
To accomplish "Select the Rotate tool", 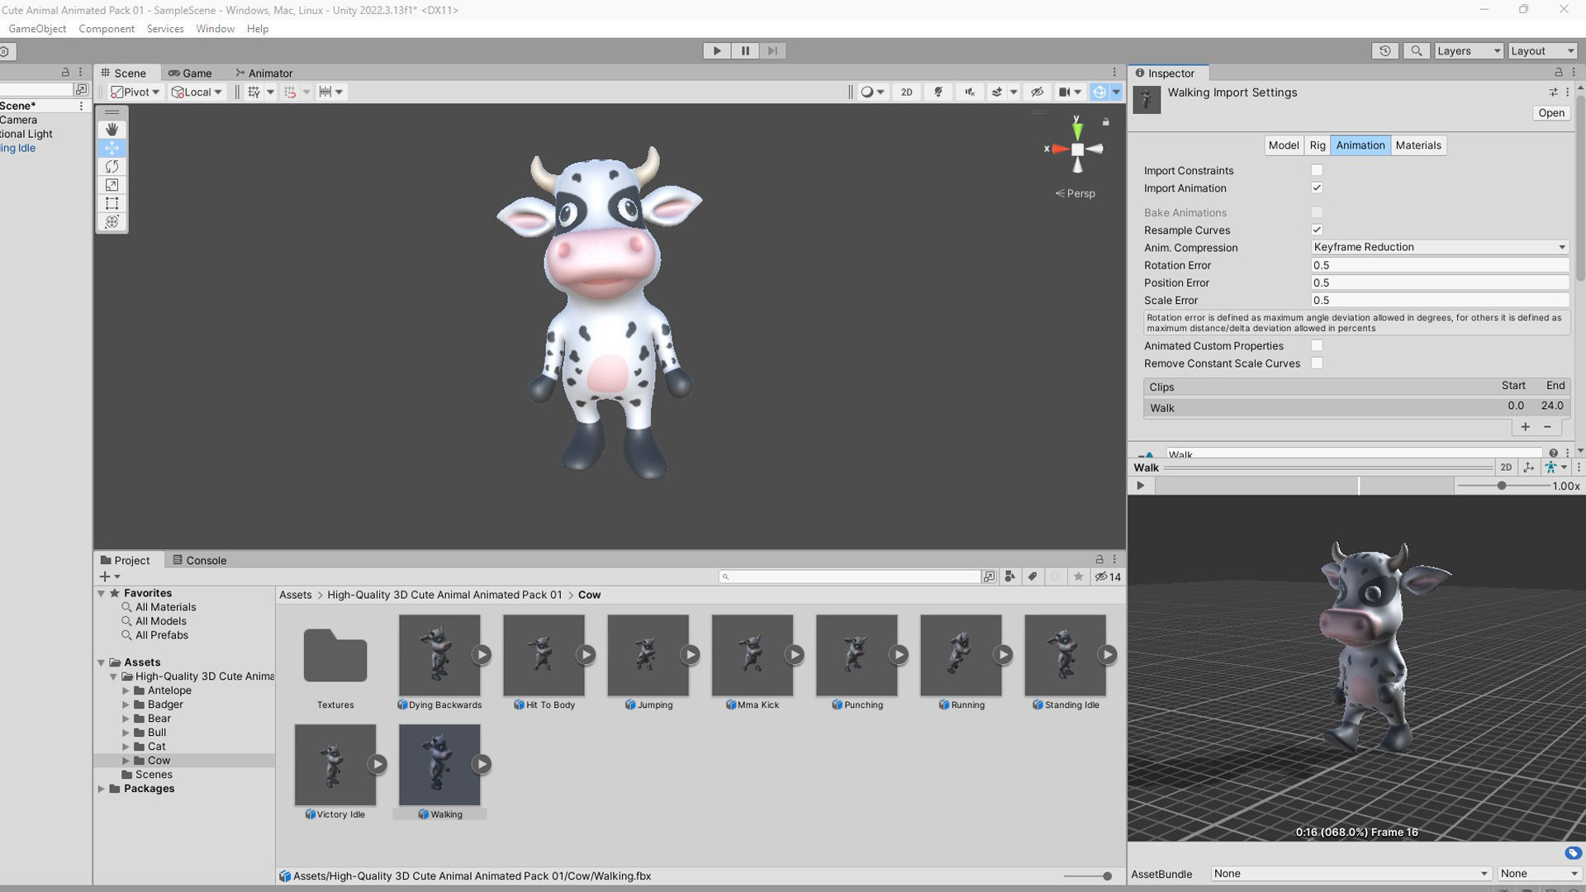I will 112,166.
